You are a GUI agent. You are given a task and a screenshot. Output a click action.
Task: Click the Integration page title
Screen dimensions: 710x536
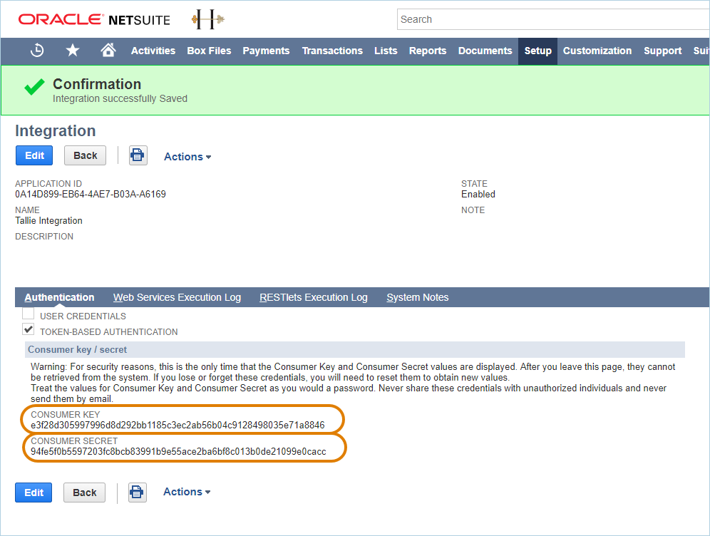pyautogui.click(x=55, y=131)
